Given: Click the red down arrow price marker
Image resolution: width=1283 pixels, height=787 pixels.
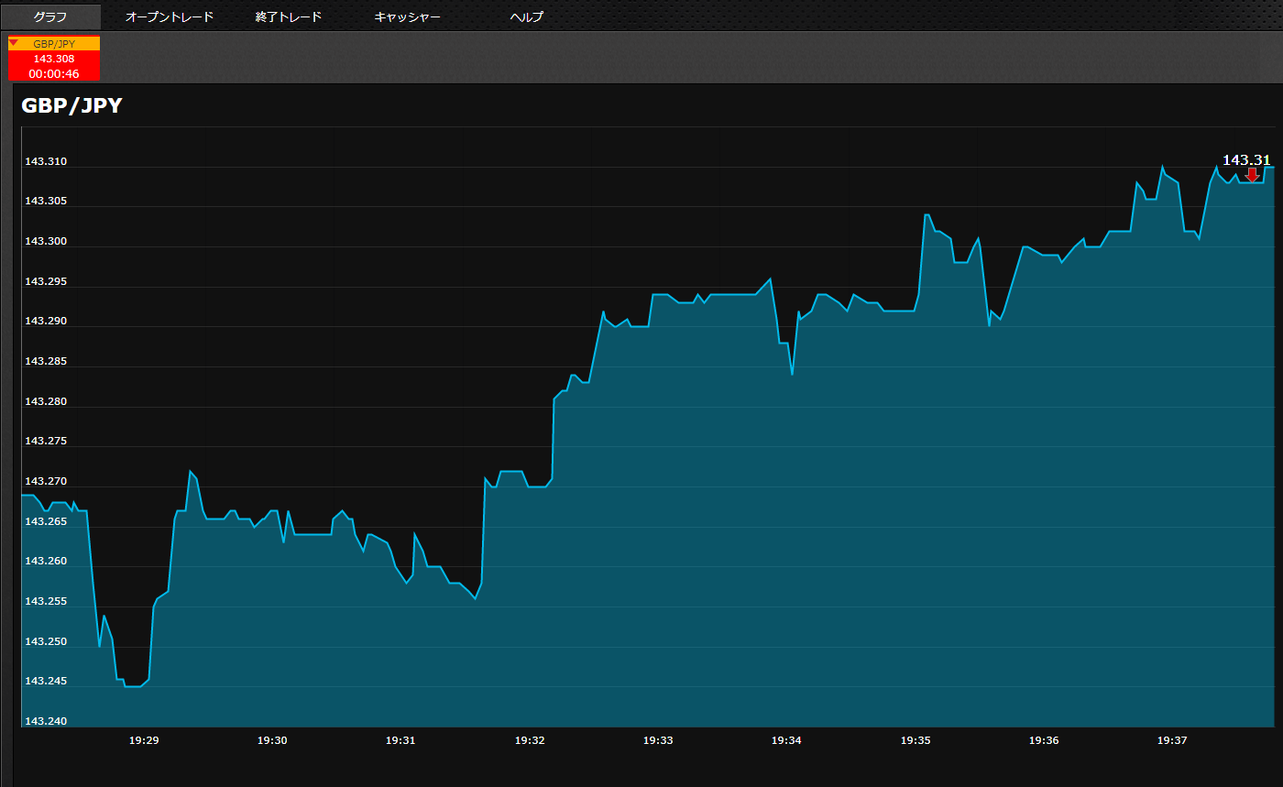Looking at the screenshot, I should [x=1252, y=175].
